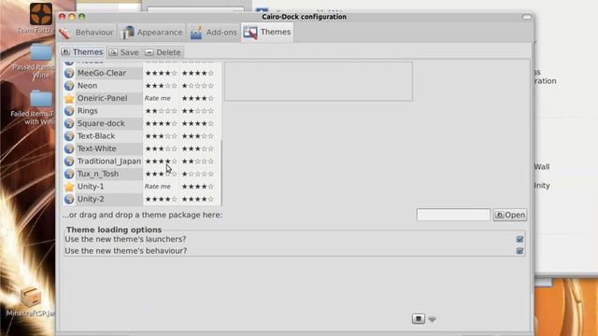Image resolution: width=598 pixels, height=336 pixels.
Task: Click 'Rate me' for Unity-1
Action: [158, 187]
